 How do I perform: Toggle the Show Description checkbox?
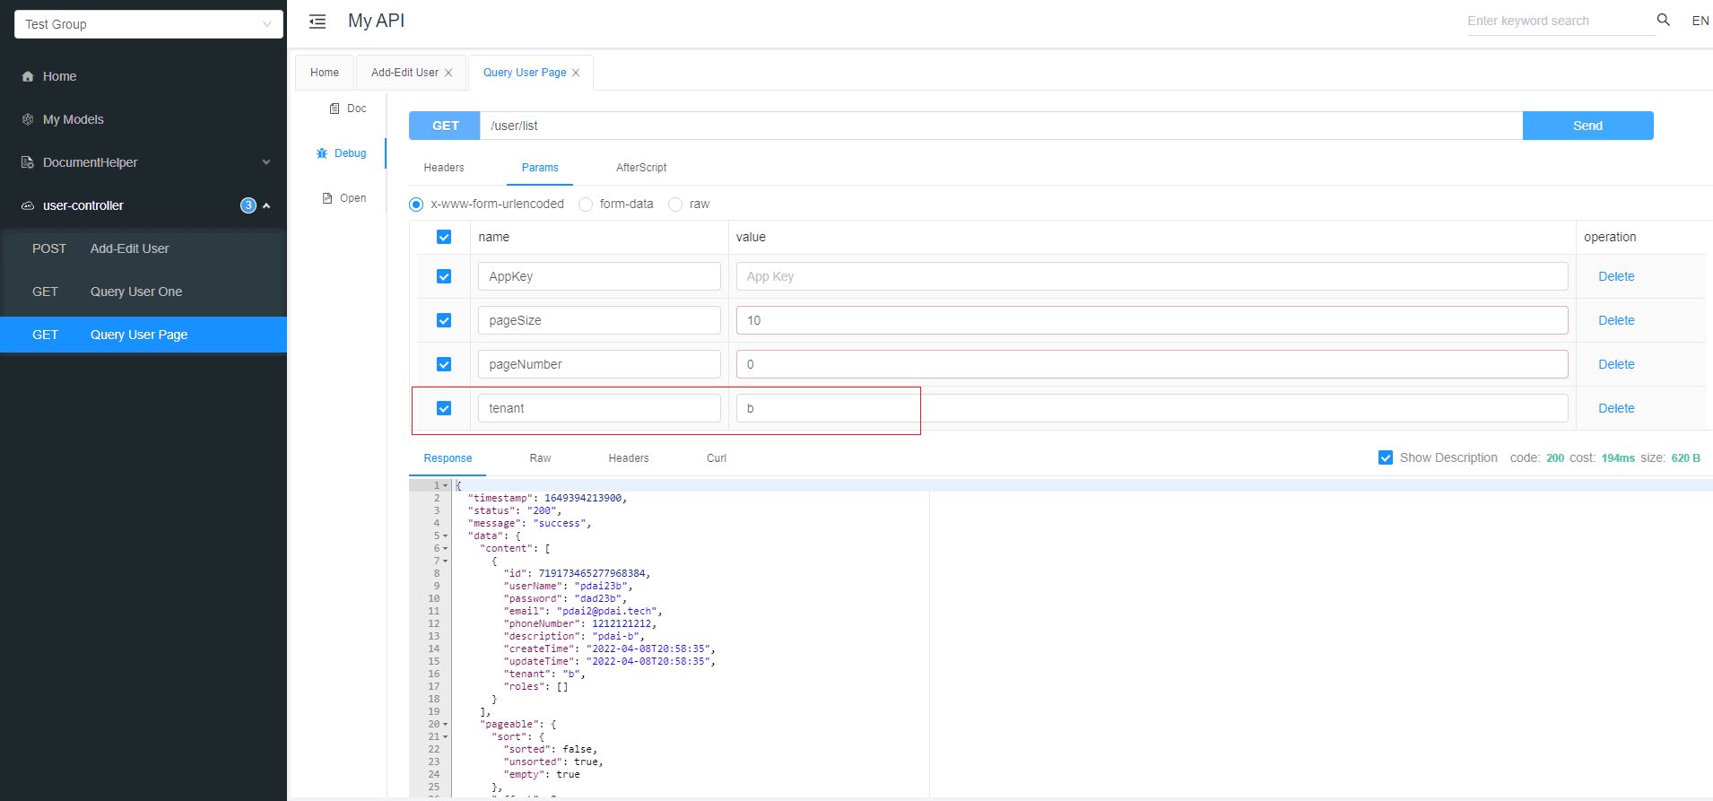click(1386, 457)
